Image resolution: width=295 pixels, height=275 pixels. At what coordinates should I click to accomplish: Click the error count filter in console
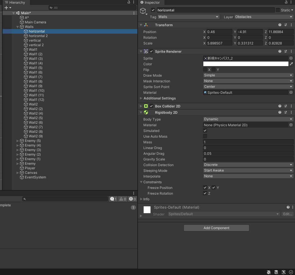point(132,199)
